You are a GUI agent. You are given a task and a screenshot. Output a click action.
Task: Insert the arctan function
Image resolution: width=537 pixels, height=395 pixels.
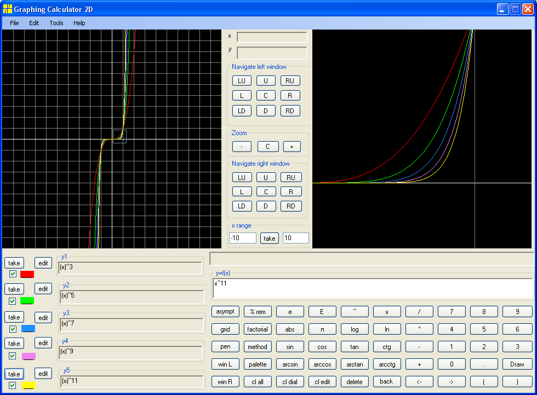355,364
